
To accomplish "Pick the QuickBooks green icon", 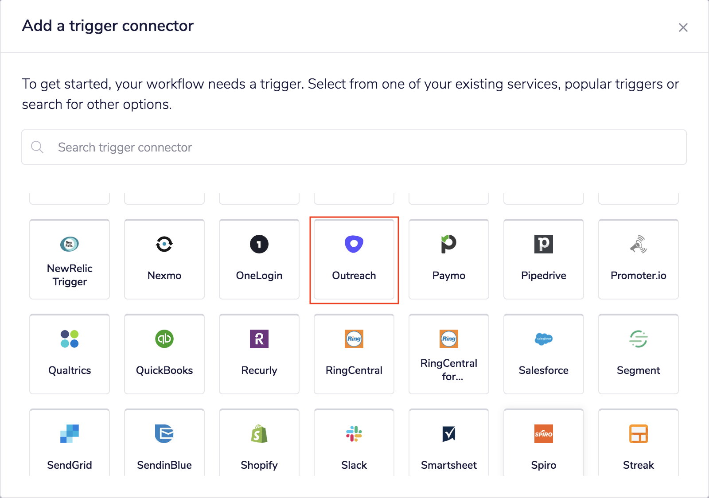I will point(164,339).
